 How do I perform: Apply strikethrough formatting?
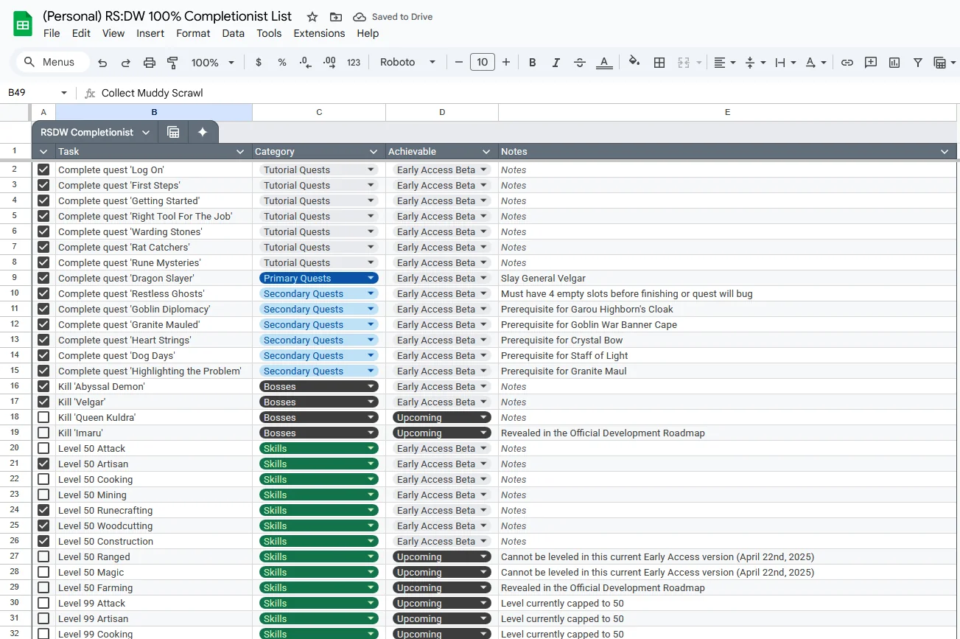pos(580,63)
